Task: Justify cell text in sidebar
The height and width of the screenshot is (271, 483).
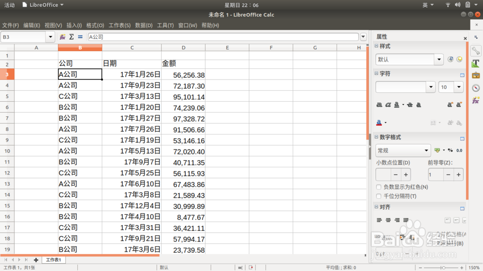Action: [x=406, y=220]
